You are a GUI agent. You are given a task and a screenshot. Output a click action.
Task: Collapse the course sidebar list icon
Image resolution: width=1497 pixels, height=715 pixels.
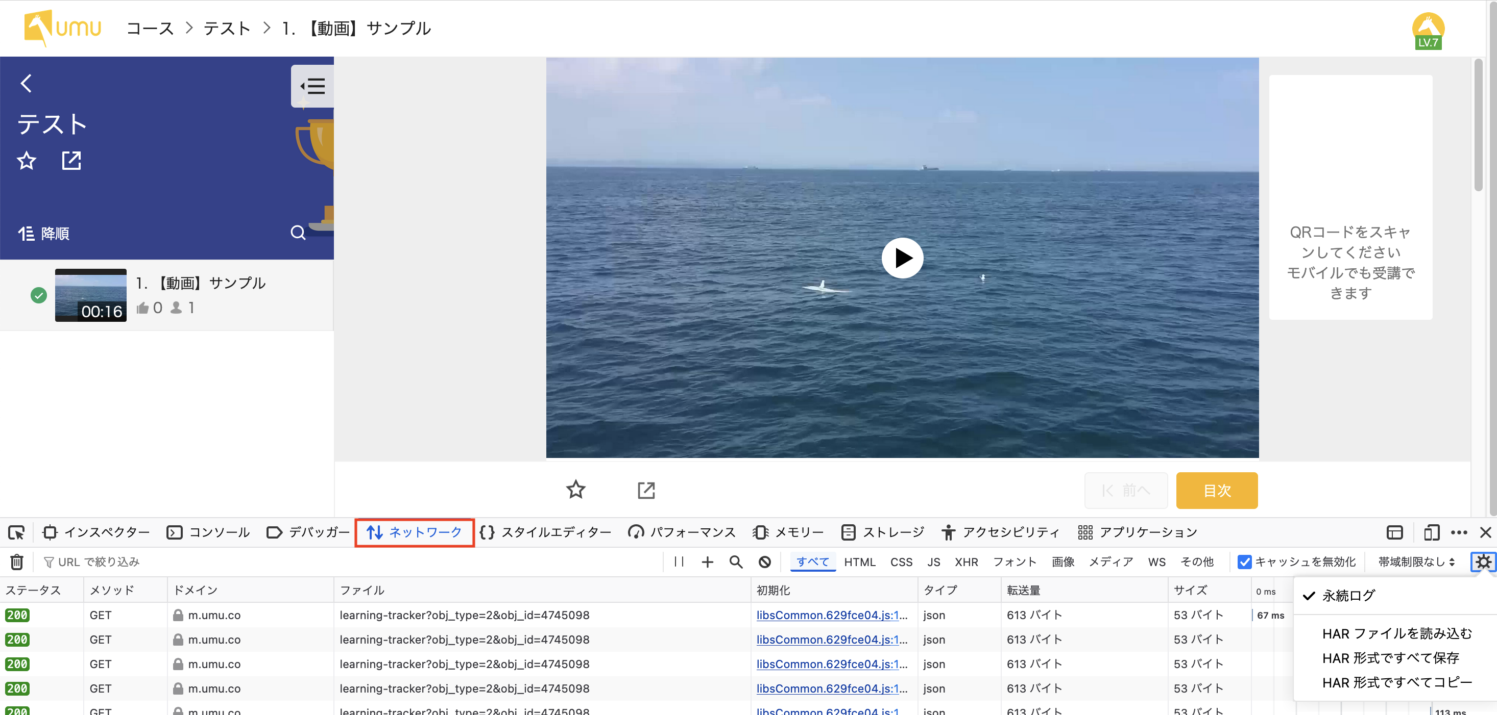312,87
